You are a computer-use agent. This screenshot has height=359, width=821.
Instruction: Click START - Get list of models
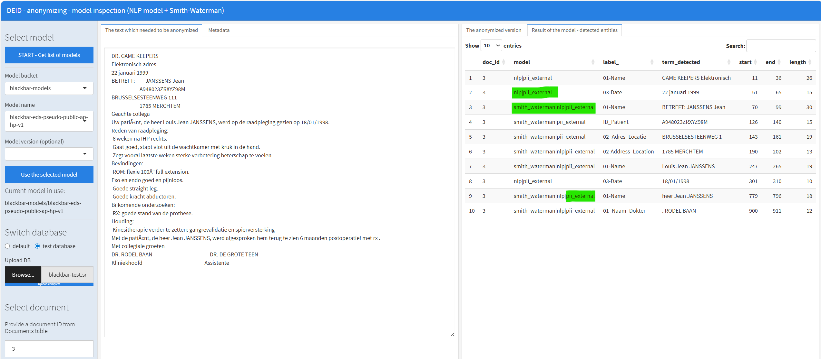[49, 55]
